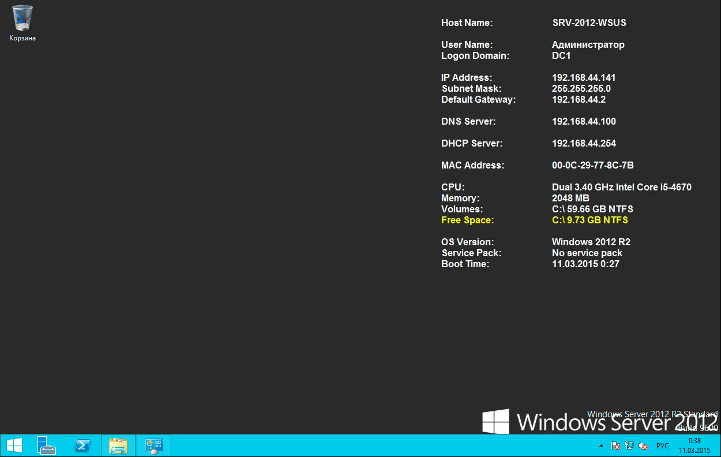Click the IP address 192.168.44.141 text
Viewport: 721px width, 457px height.
(584, 77)
